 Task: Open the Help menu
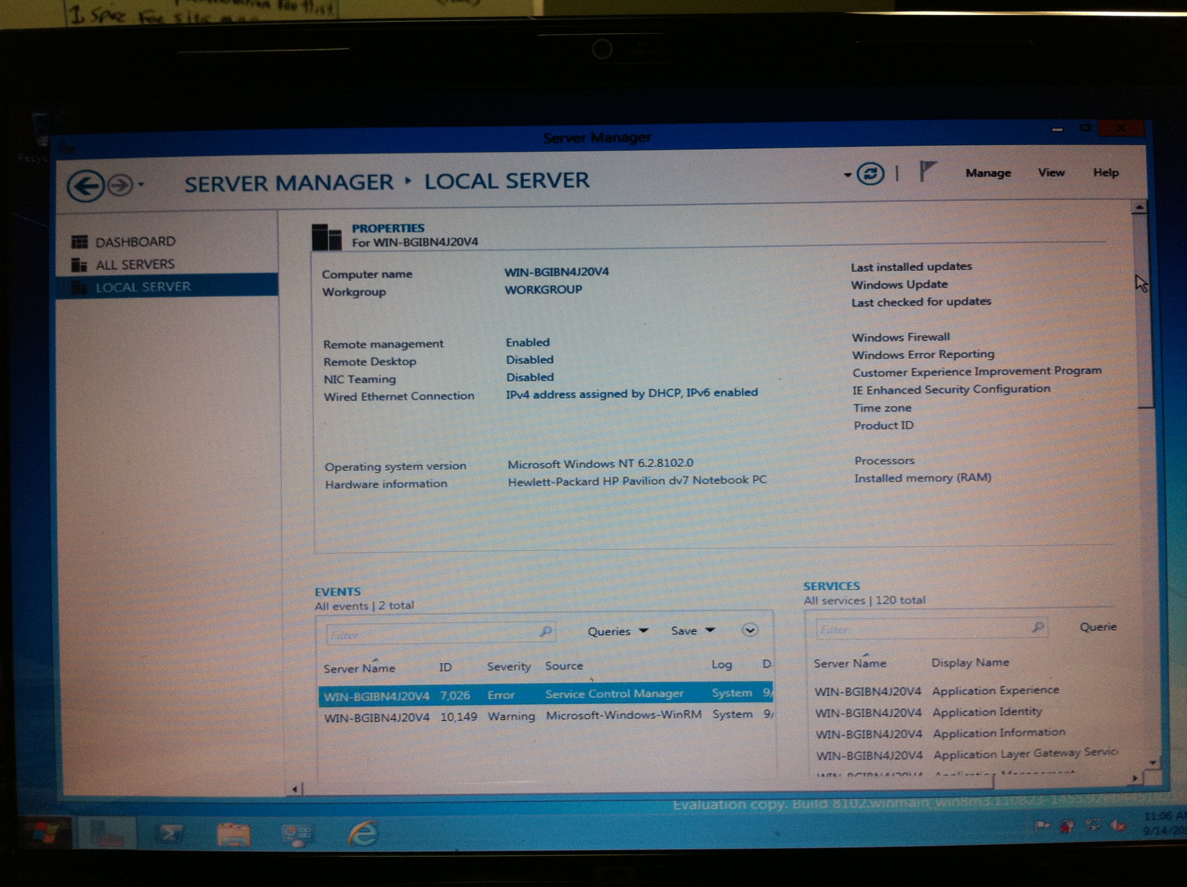click(x=1105, y=172)
